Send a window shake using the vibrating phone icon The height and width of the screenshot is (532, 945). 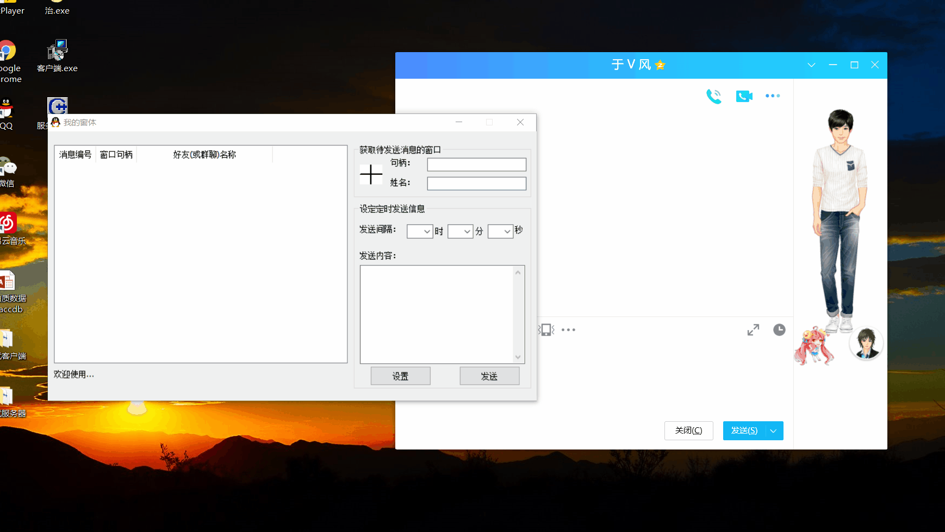(545, 330)
